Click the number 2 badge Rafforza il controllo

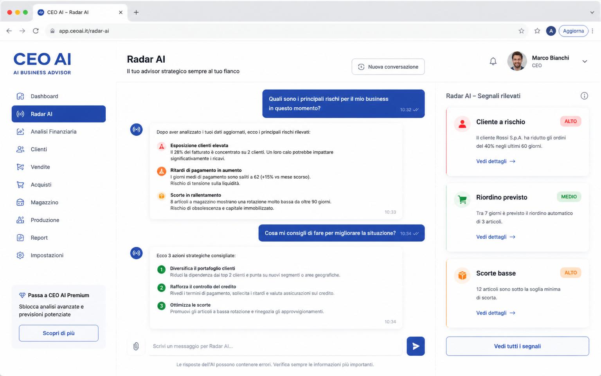pyautogui.click(x=161, y=288)
